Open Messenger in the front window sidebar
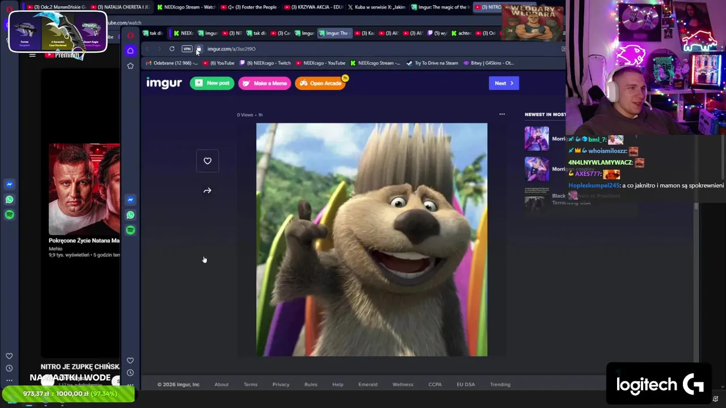This screenshot has height=408, width=726. 130,199
